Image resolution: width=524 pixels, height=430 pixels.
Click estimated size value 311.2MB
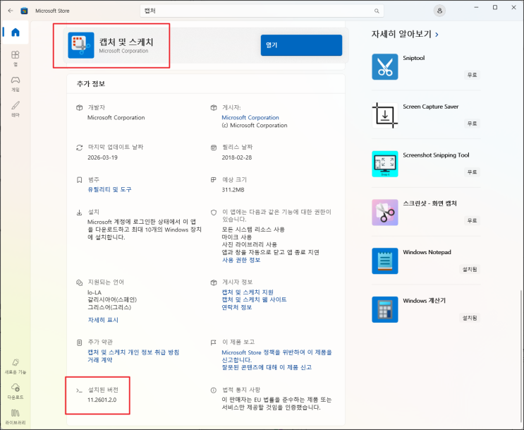pos(233,190)
